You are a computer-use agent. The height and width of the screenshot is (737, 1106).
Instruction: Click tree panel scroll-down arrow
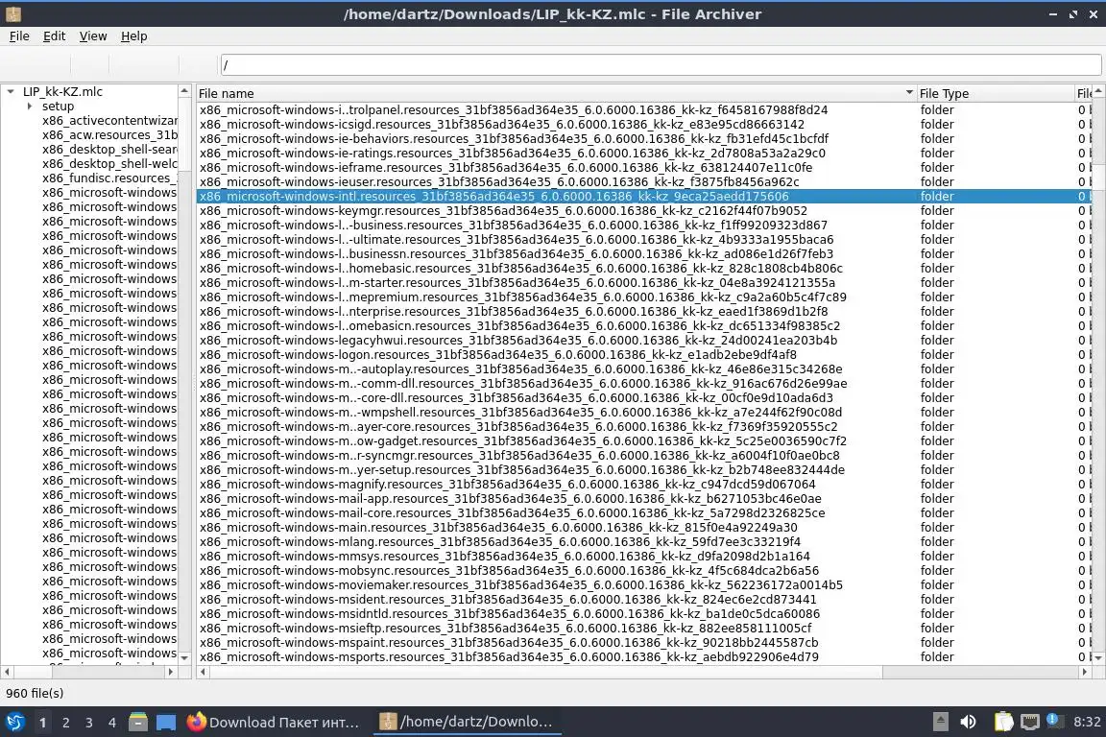coord(184,658)
